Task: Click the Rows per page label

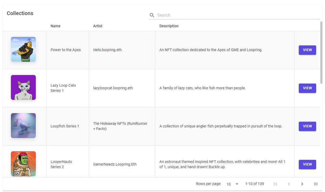Action: [x=209, y=184]
